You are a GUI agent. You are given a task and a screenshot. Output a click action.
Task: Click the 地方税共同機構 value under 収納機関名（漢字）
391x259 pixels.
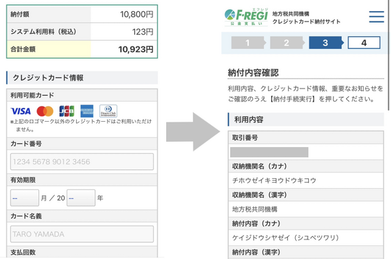255,209
